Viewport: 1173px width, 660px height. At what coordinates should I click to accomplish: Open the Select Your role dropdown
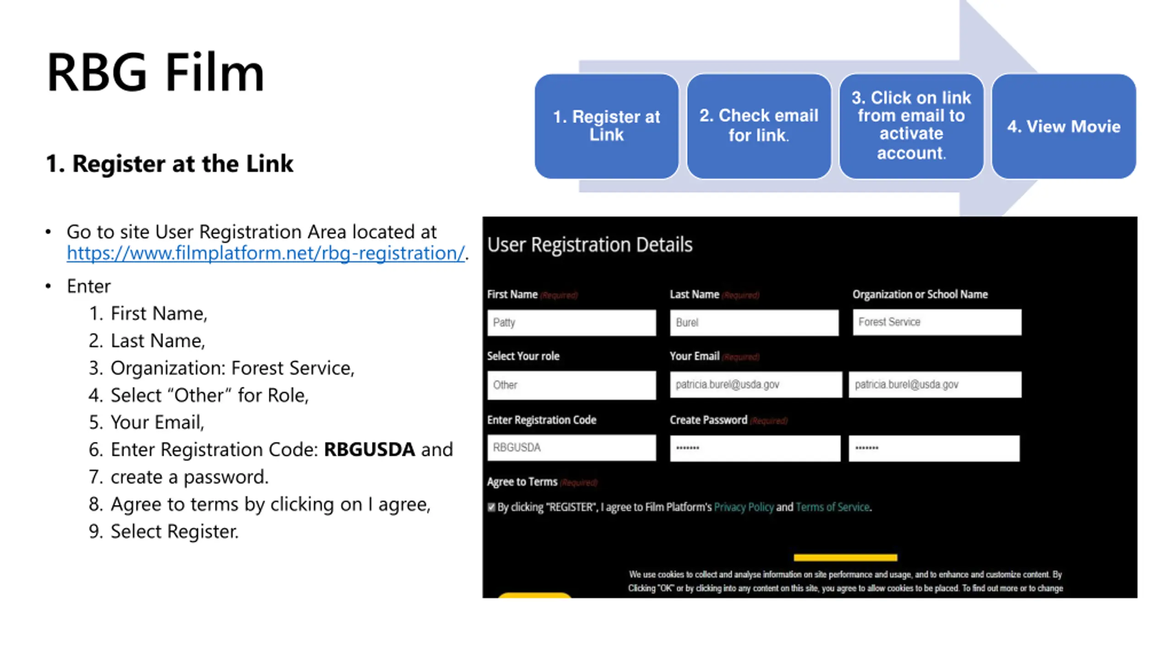[x=571, y=385]
